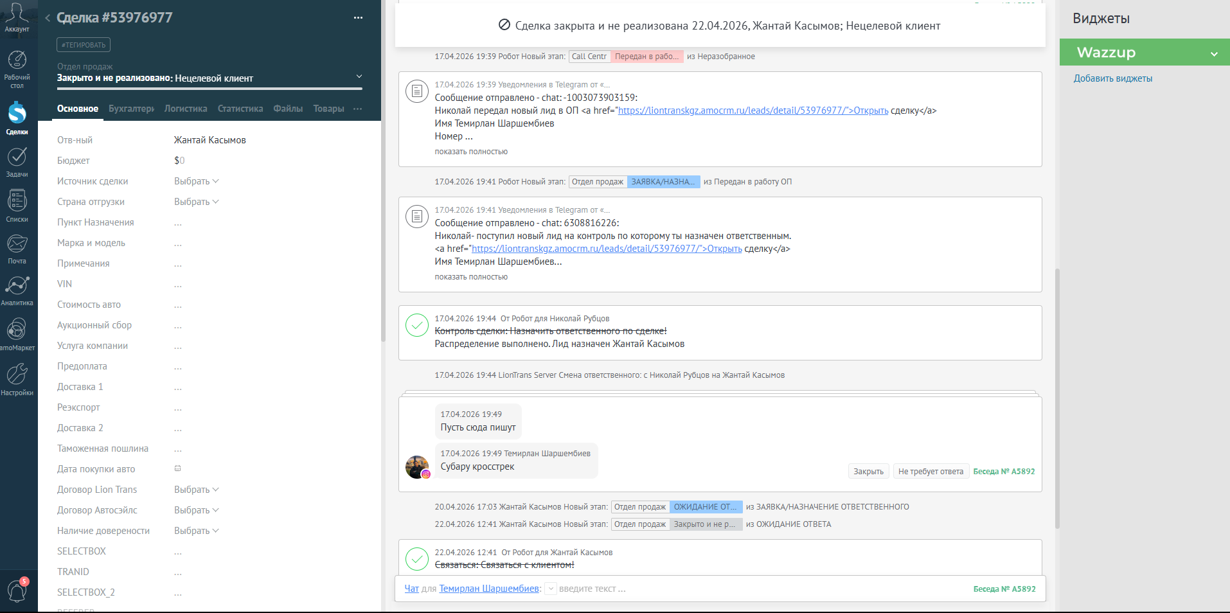Open amoМаркет in the sidebar
The height and width of the screenshot is (613, 1230).
17,334
